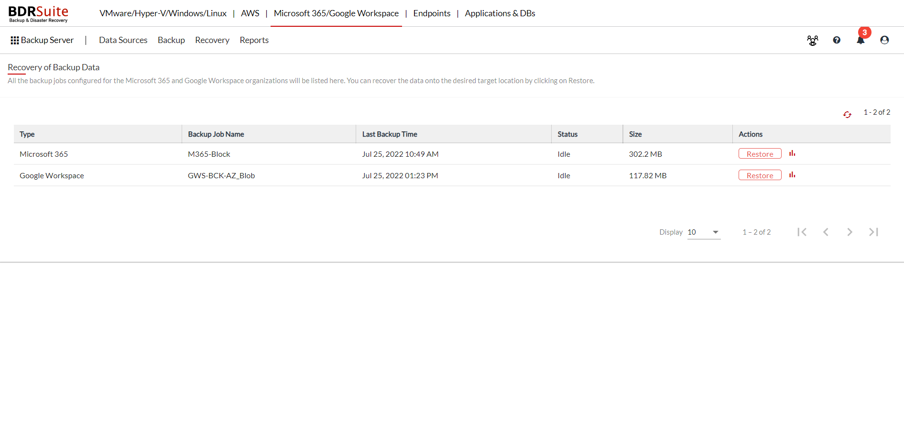The width and height of the screenshot is (904, 431).
Task: Open the Data Sources menu
Action: pyautogui.click(x=123, y=40)
